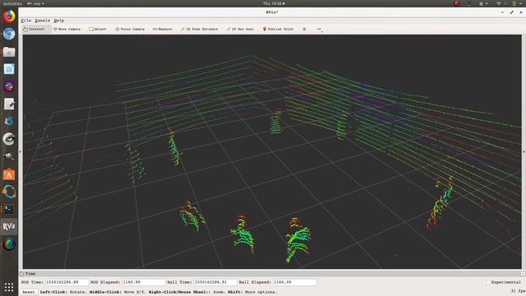Select the 2D Pose Estimate tool
The image size is (526, 296).
[x=199, y=30]
